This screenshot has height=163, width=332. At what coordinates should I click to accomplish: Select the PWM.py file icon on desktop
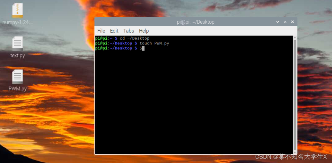(17, 77)
